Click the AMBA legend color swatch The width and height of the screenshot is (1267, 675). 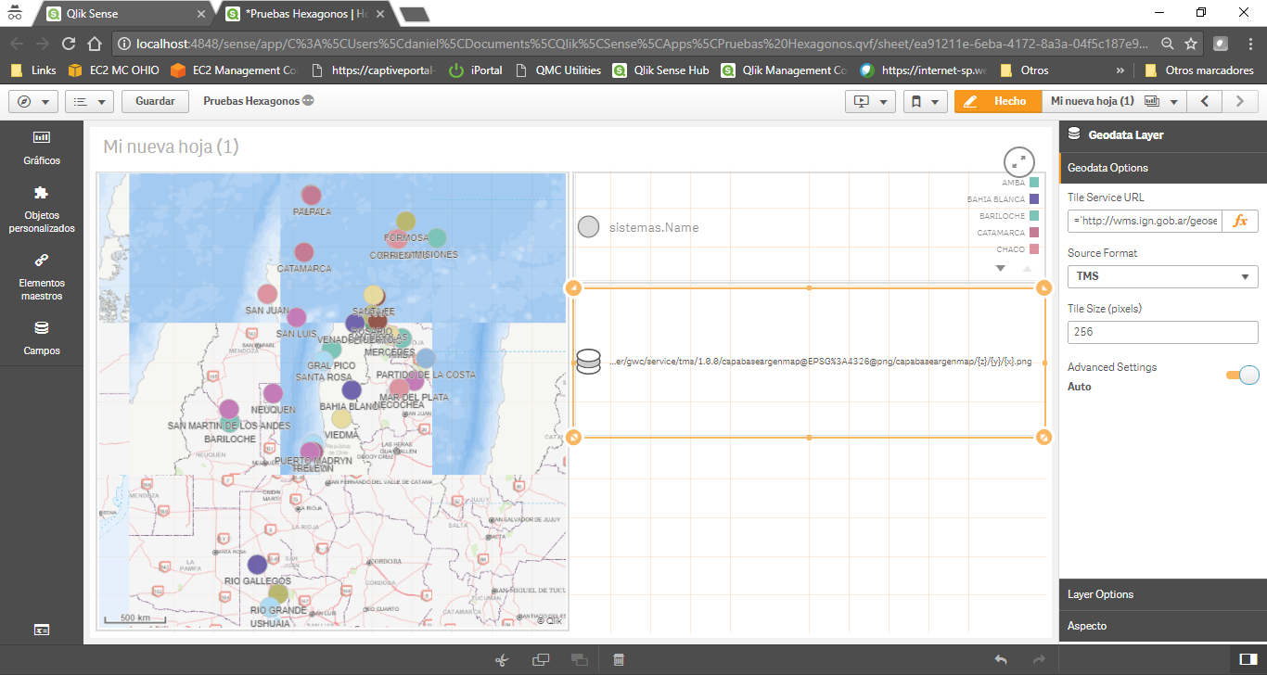[1034, 183]
